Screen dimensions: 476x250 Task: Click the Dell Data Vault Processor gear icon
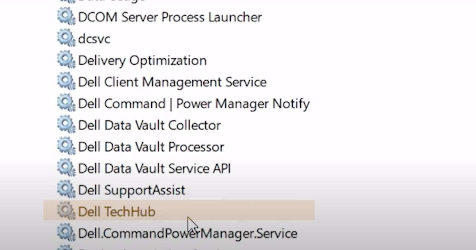66,147
